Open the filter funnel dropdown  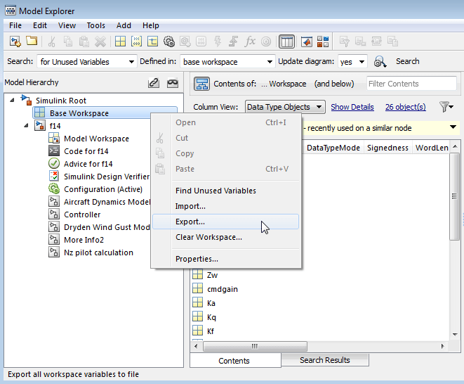tap(446, 107)
